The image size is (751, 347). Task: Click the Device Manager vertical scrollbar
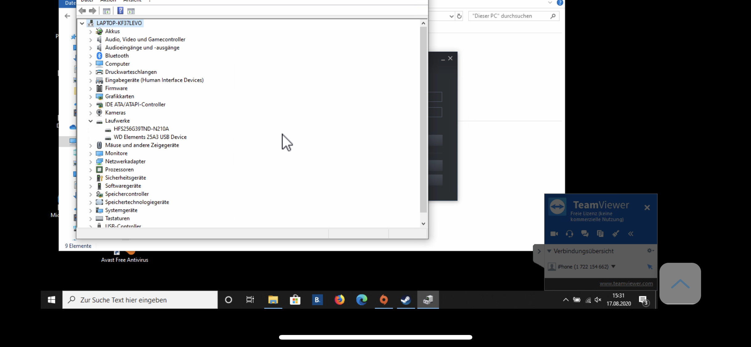pyautogui.click(x=423, y=120)
